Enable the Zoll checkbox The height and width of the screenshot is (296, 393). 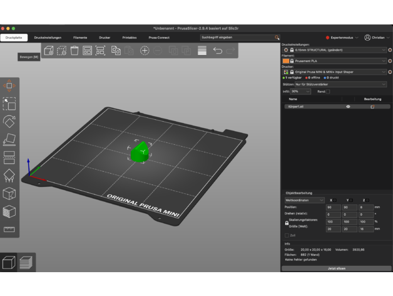click(287, 235)
